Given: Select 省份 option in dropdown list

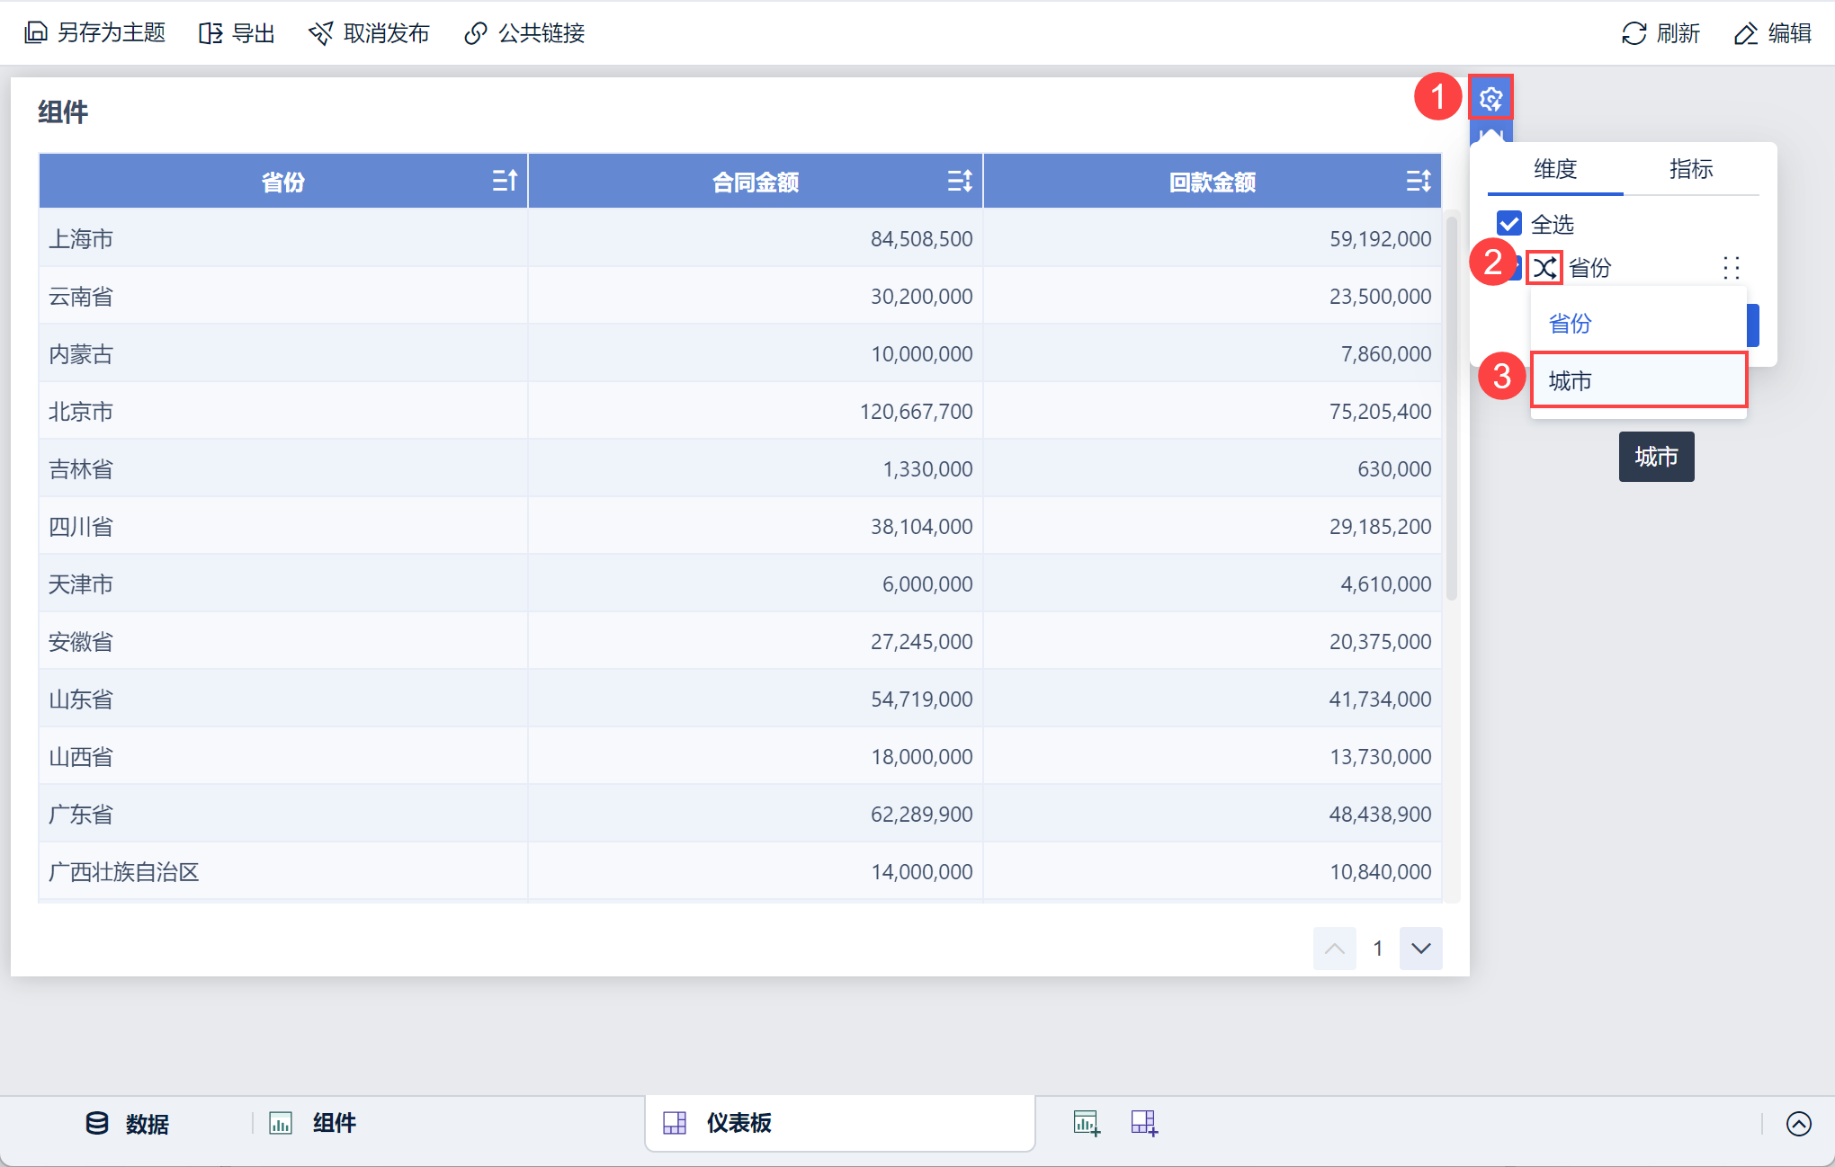Looking at the screenshot, I should (1571, 324).
